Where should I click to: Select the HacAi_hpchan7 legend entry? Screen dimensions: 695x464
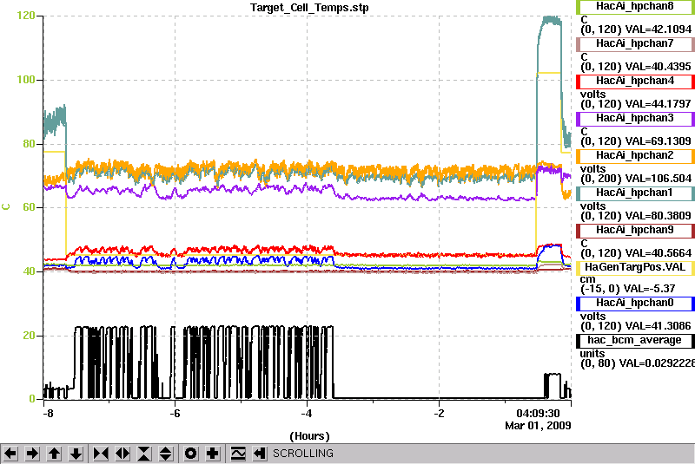pos(635,43)
